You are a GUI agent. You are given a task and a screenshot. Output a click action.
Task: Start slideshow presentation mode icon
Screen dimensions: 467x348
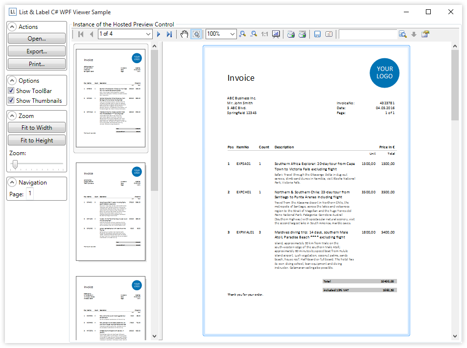tap(276, 34)
